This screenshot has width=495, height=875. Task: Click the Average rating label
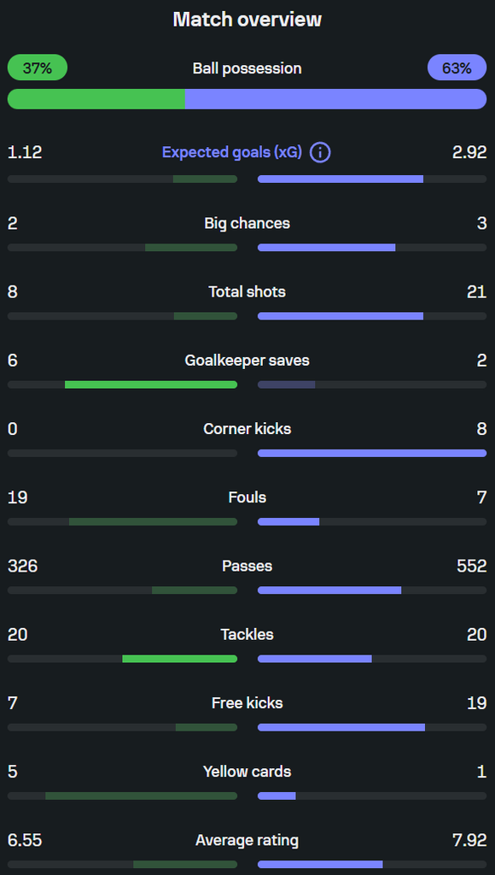pyautogui.click(x=247, y=840)
